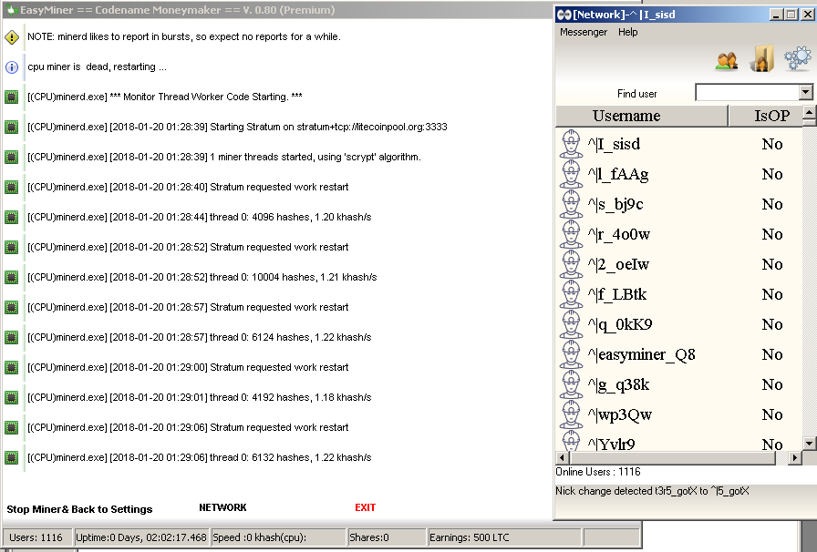Click the Uptime status bar panel

click(x=140, y=537)
